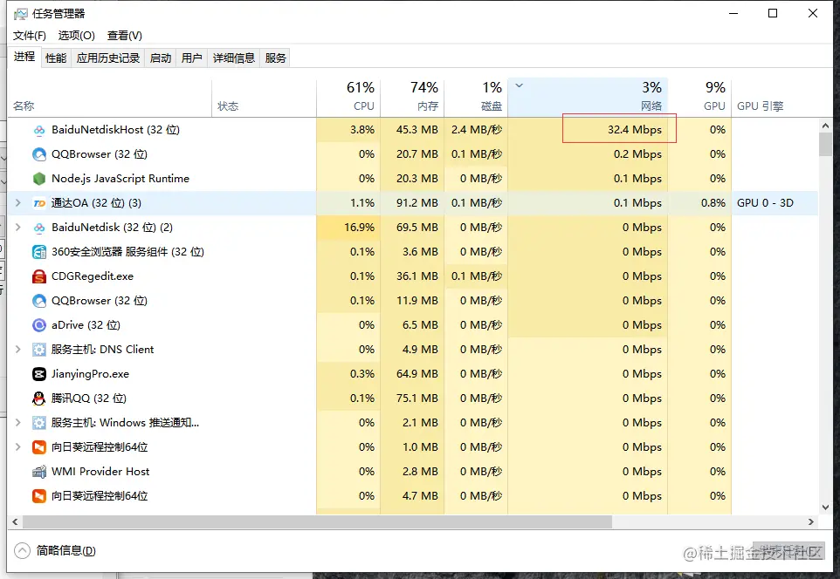The height and width of the screenshot is (579, 840).
Task: Click the 16.9% CPU value for BaiduNetdisk
Action: point(359,228)
